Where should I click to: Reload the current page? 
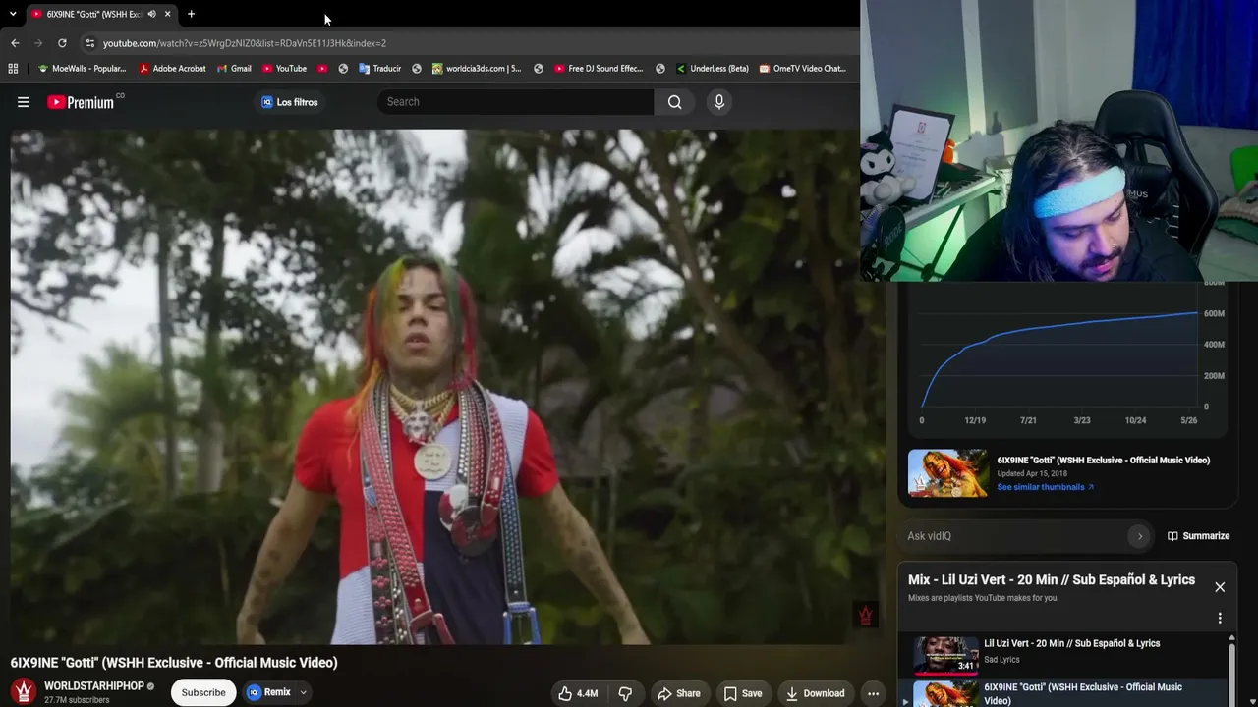pos(62,43)
